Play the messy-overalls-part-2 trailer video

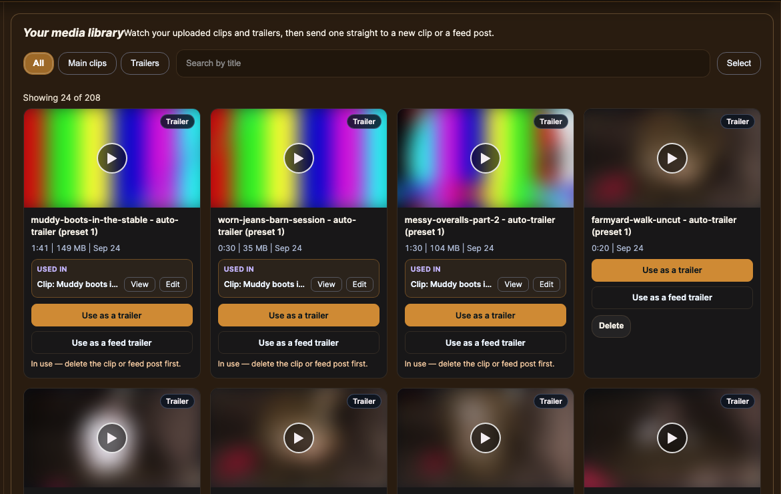pos(485,158)
